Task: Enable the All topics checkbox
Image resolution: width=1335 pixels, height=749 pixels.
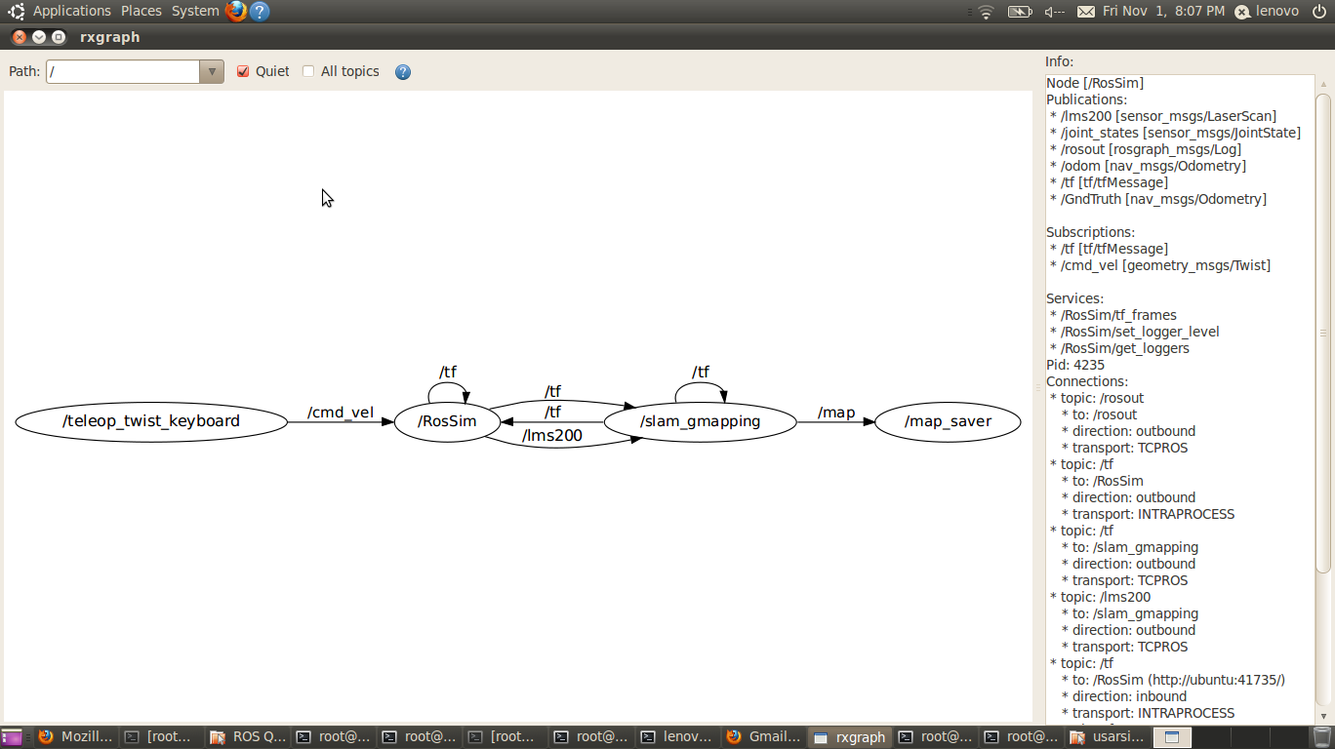Action: coord(308,71)
